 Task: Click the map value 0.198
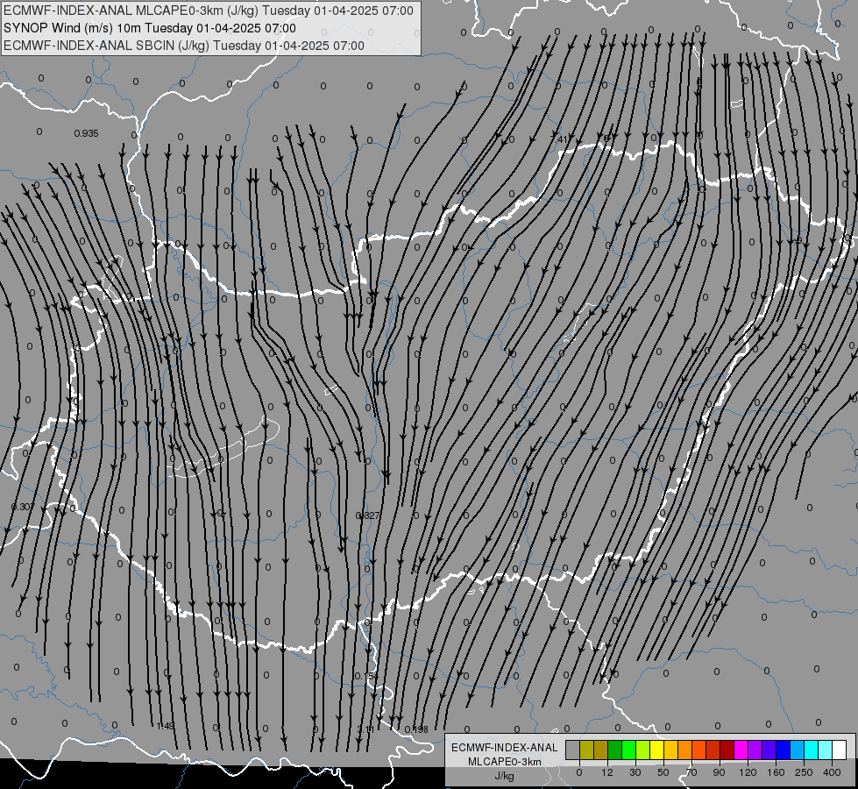[416, 729]
